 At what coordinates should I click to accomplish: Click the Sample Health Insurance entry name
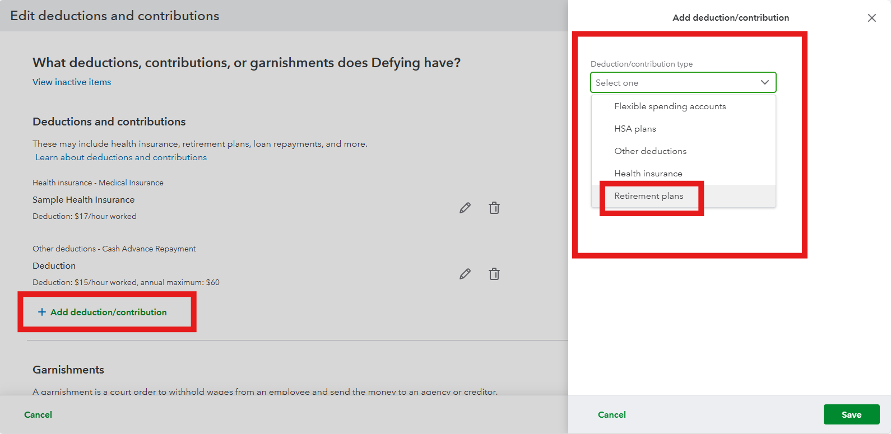(x=83, y=200)
